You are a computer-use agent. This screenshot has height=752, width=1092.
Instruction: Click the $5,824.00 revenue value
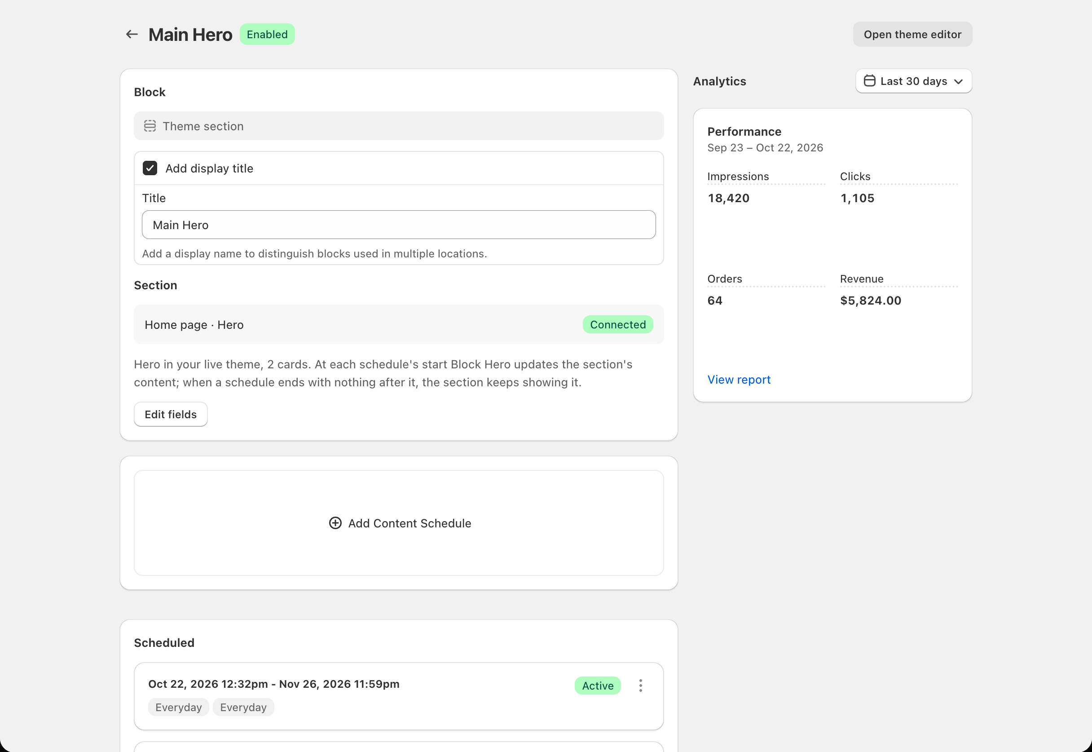click(x=871, y=301)
